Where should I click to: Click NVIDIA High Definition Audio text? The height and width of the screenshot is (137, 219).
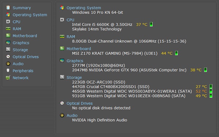pos(100,120)
